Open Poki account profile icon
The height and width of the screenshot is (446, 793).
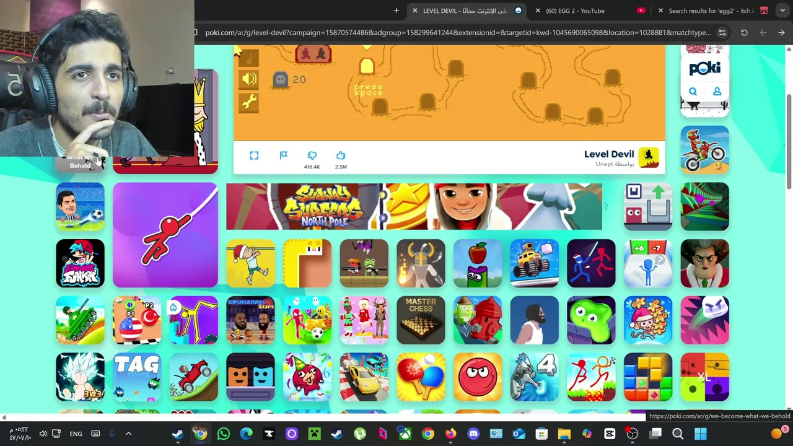[x=717, y=92]
